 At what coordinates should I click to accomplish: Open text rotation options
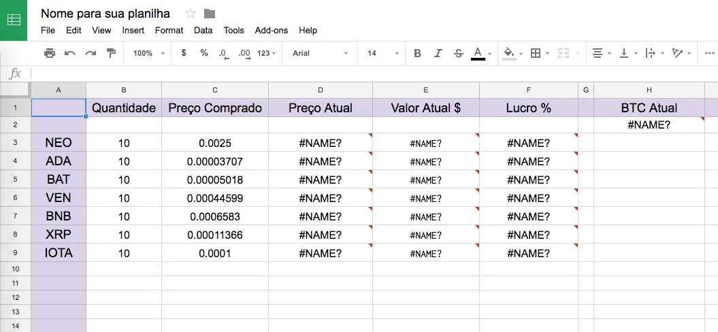[677, 53]
